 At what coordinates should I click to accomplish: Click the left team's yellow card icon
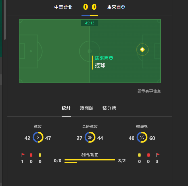pos(40,155)
